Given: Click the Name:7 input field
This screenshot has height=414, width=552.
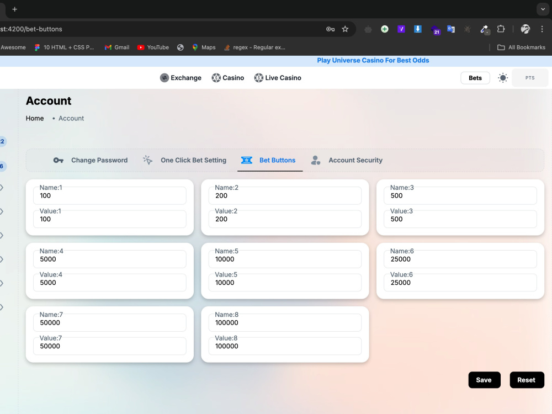Looking at the screenshot, I should coord(109,322).
